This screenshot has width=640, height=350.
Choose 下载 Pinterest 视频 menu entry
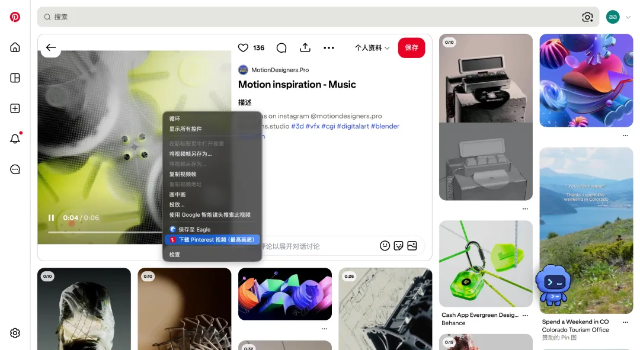click(x=212, y=240)
